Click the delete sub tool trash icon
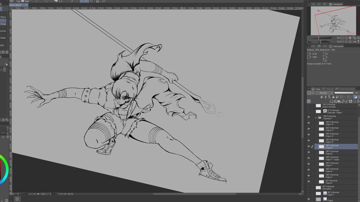The height and width of the screenshot is (202, 360). click(7, 52)
